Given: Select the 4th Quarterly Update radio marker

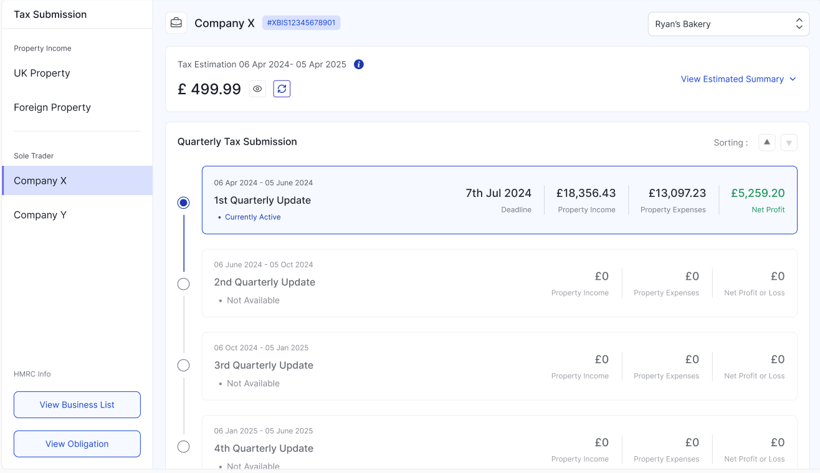Looking at the screenshot, I should [184, 447].
